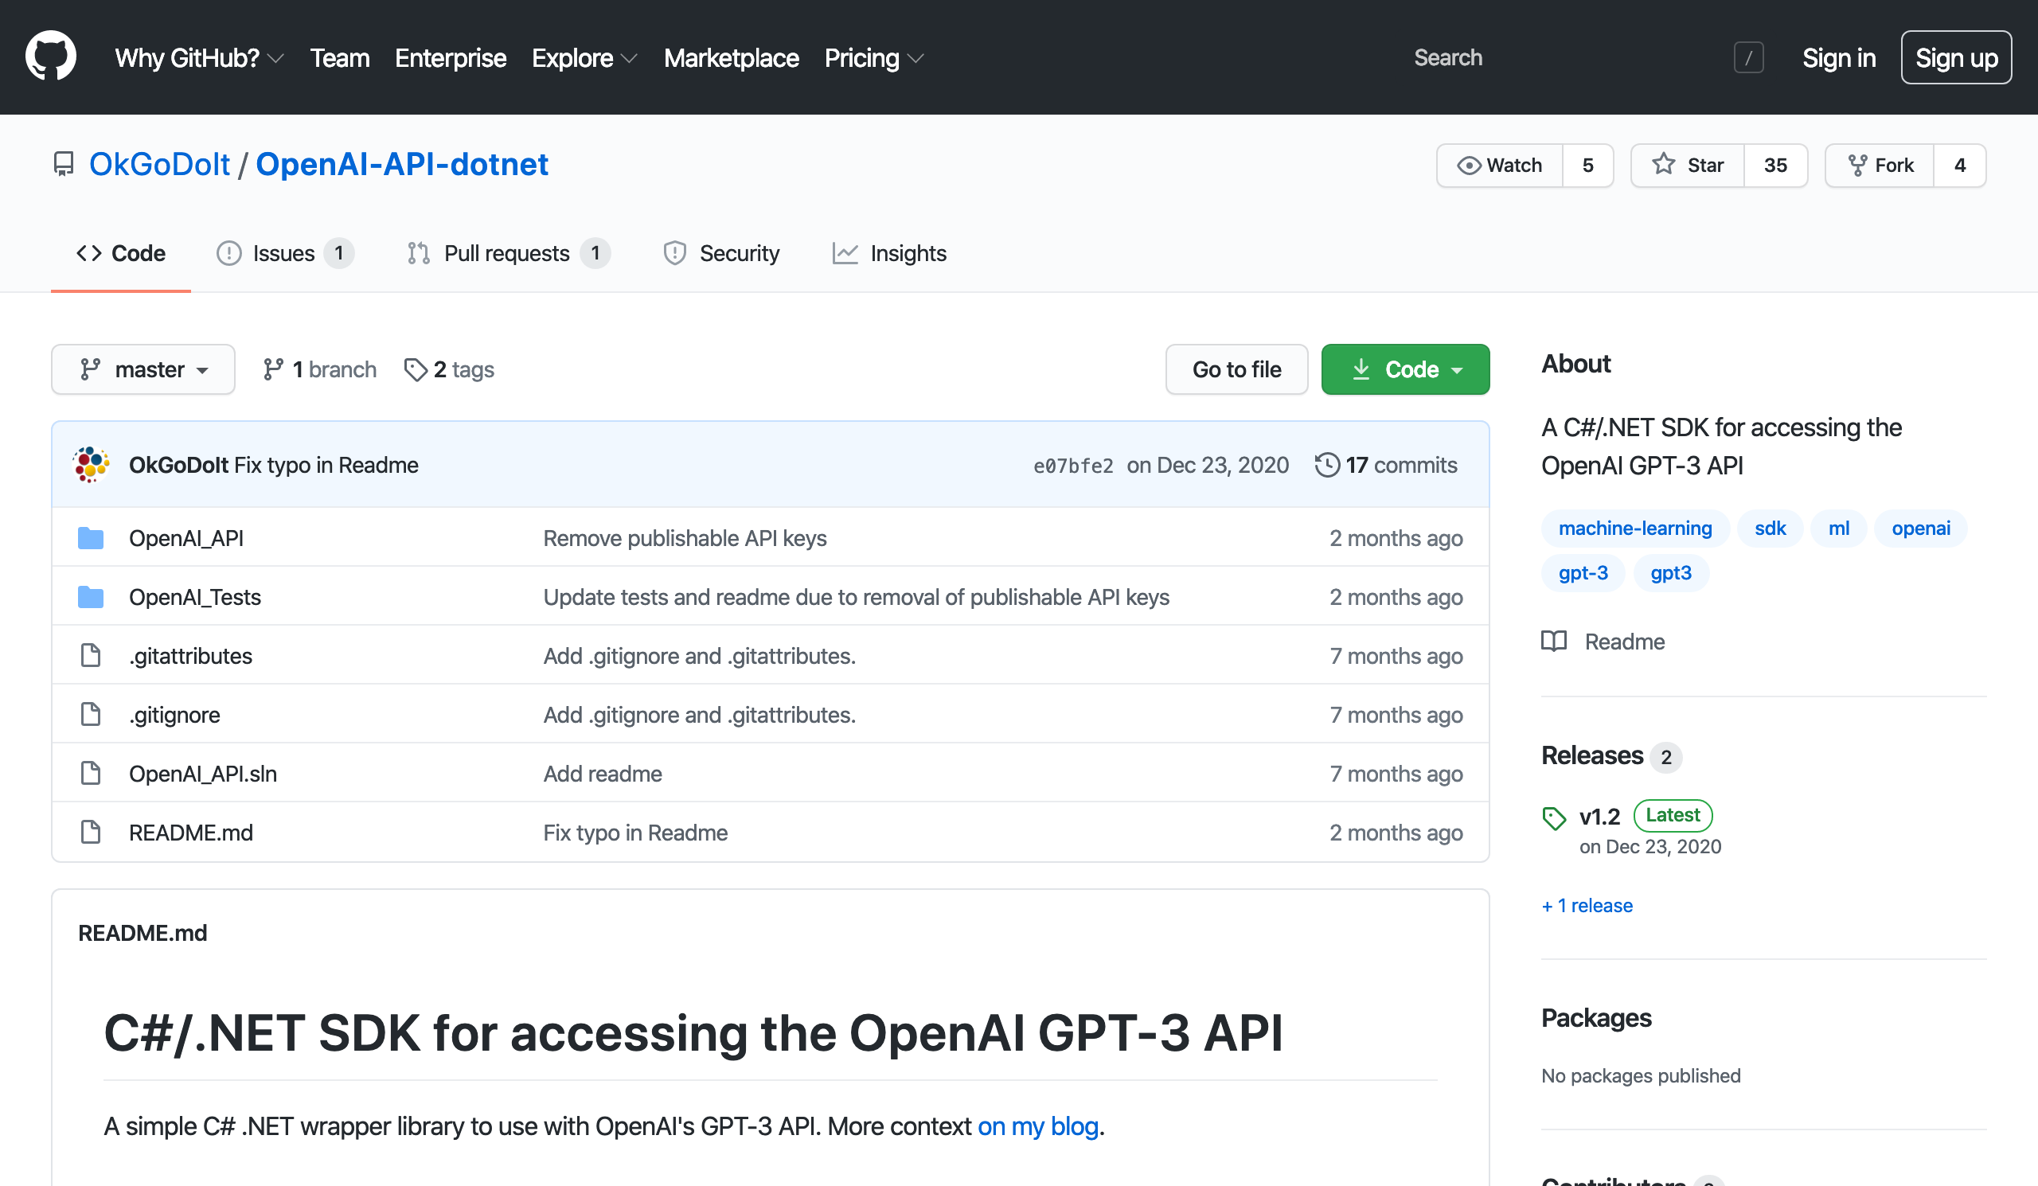The width and height of the screenshot is (2038, 1186).
Task: Click the Go to file button
Action: (x=1236, y=369)
